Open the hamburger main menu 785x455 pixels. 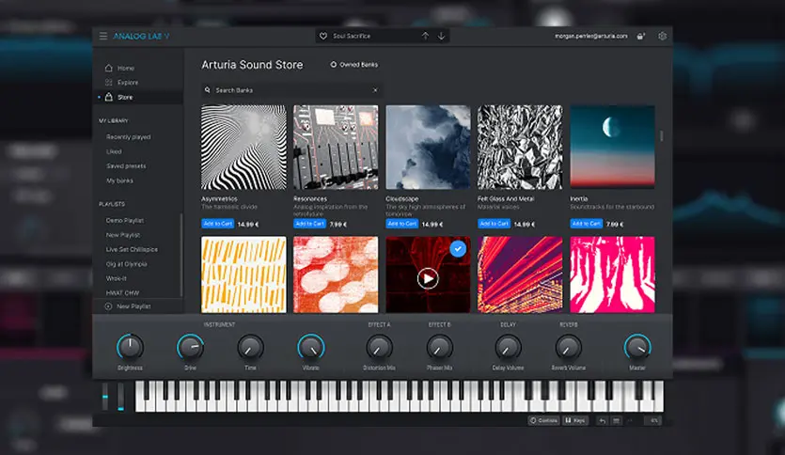tap(103, 37)
